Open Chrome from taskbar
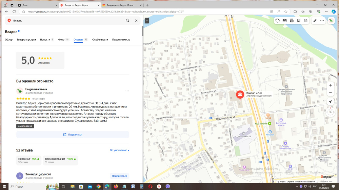339x190 pixels. coord(98,187)
